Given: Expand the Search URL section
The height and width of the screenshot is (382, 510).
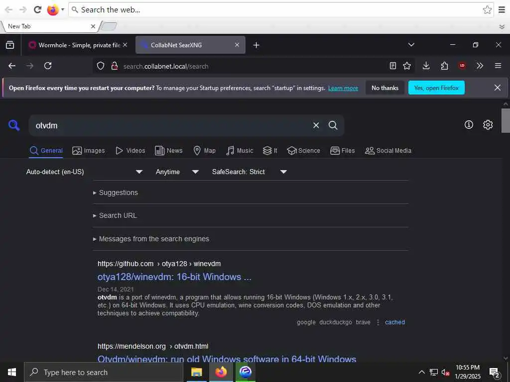Looking at the screenshot, I should coord(115,216).
